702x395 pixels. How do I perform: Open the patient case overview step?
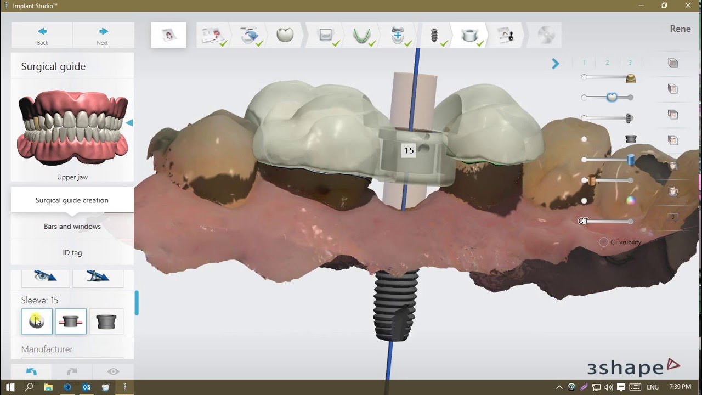point(169,35)
